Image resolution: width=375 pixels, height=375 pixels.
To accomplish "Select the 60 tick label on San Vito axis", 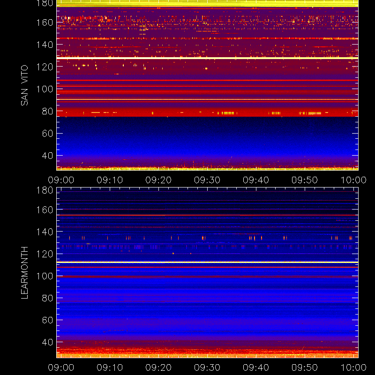I will coord(48,134).
